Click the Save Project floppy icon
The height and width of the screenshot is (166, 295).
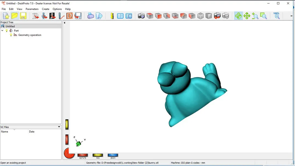point(23,16)
